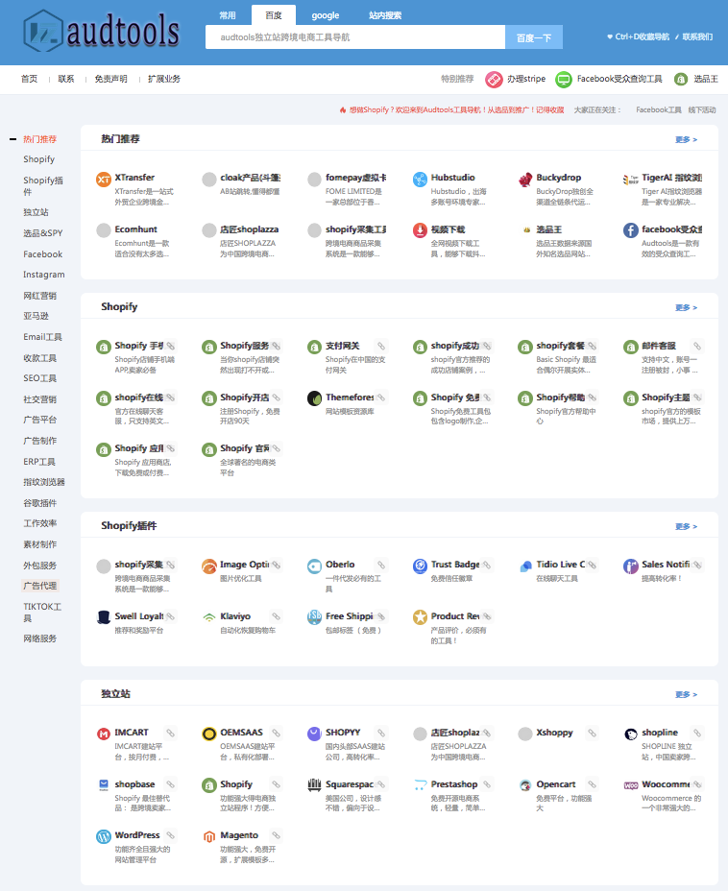Expand 更多 in the 热门推荐 section
Viewport: 728px width, 891px height.
[686, 140]
